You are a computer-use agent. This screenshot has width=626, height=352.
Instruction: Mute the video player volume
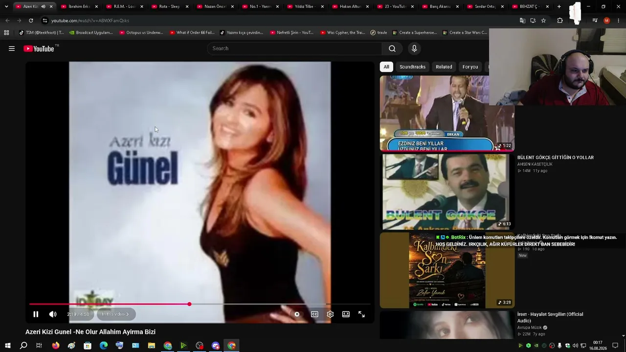tap(53, 314)
